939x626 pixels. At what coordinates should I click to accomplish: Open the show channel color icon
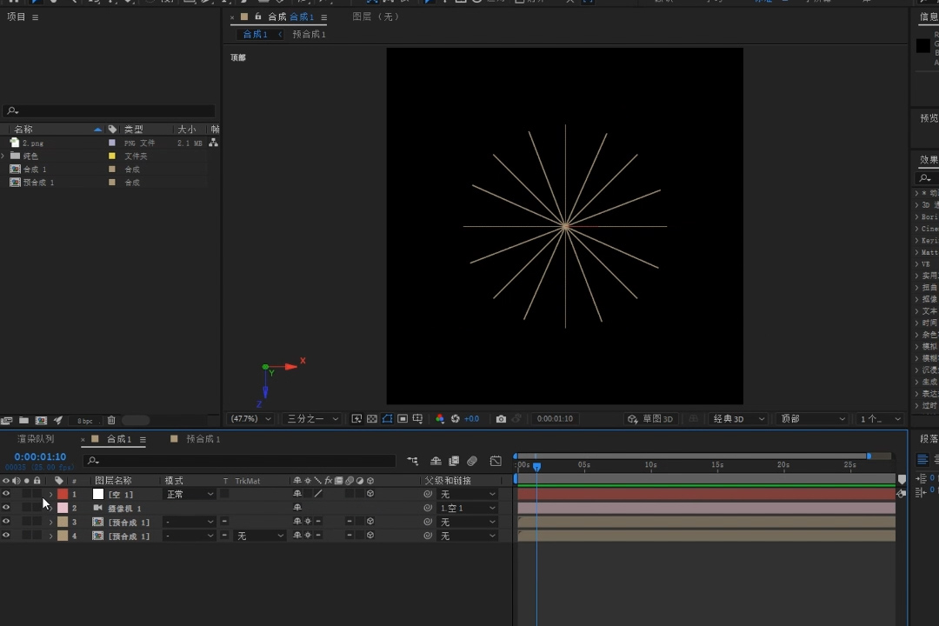[440, 419]
